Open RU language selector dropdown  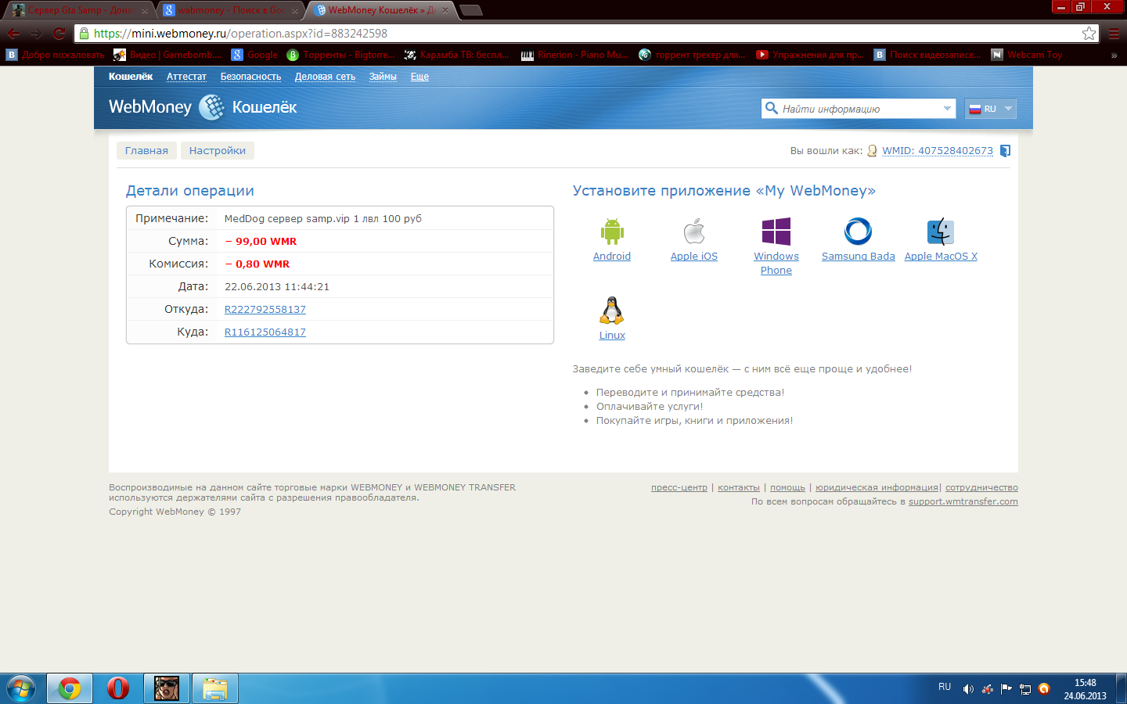(x=991, y=109)
